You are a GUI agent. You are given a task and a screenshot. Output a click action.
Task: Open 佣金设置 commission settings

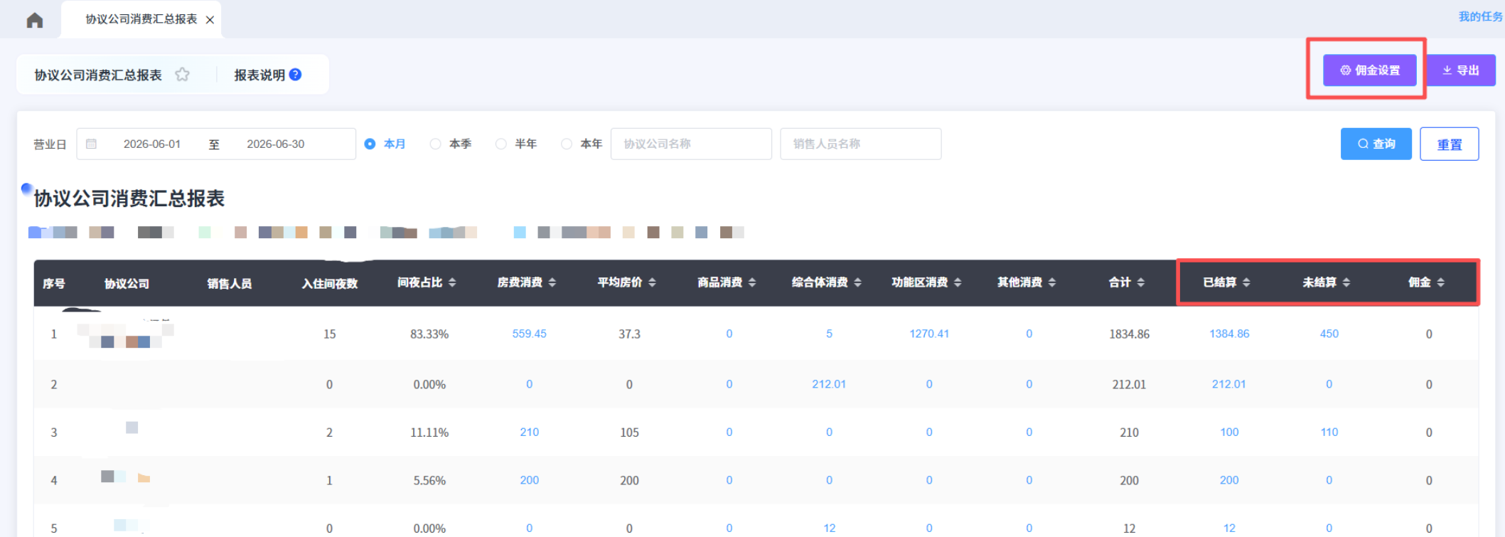tap(1370, 70)
